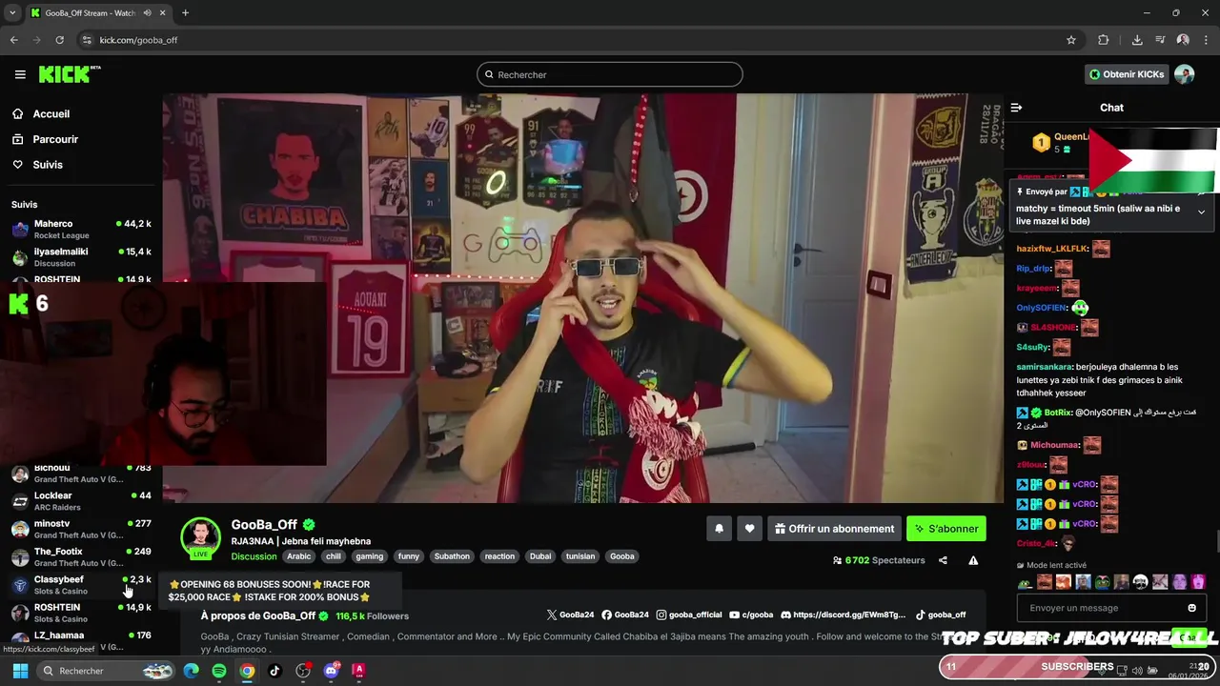Select the Dubai tag
This screenshot has height=686, width=1220.
click(540, 556)
